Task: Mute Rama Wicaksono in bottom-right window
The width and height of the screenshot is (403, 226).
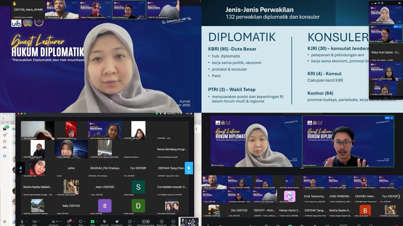Action: (387, 118)
